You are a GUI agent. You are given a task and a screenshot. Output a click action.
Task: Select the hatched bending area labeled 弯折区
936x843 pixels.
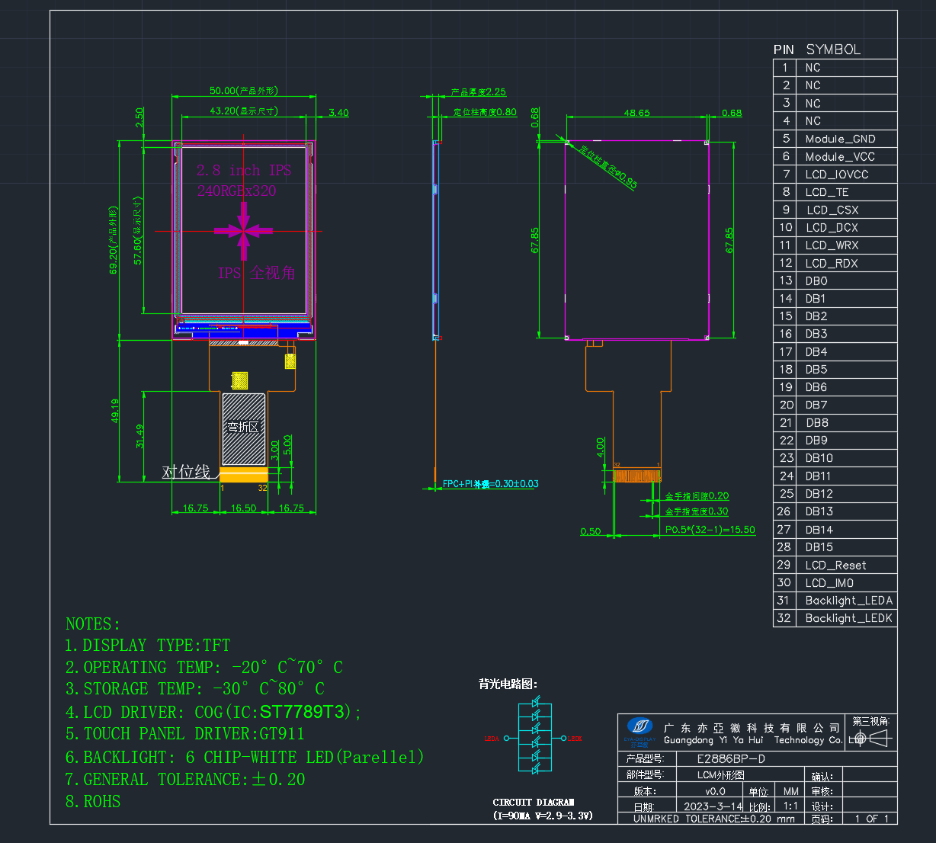[244, 428]
